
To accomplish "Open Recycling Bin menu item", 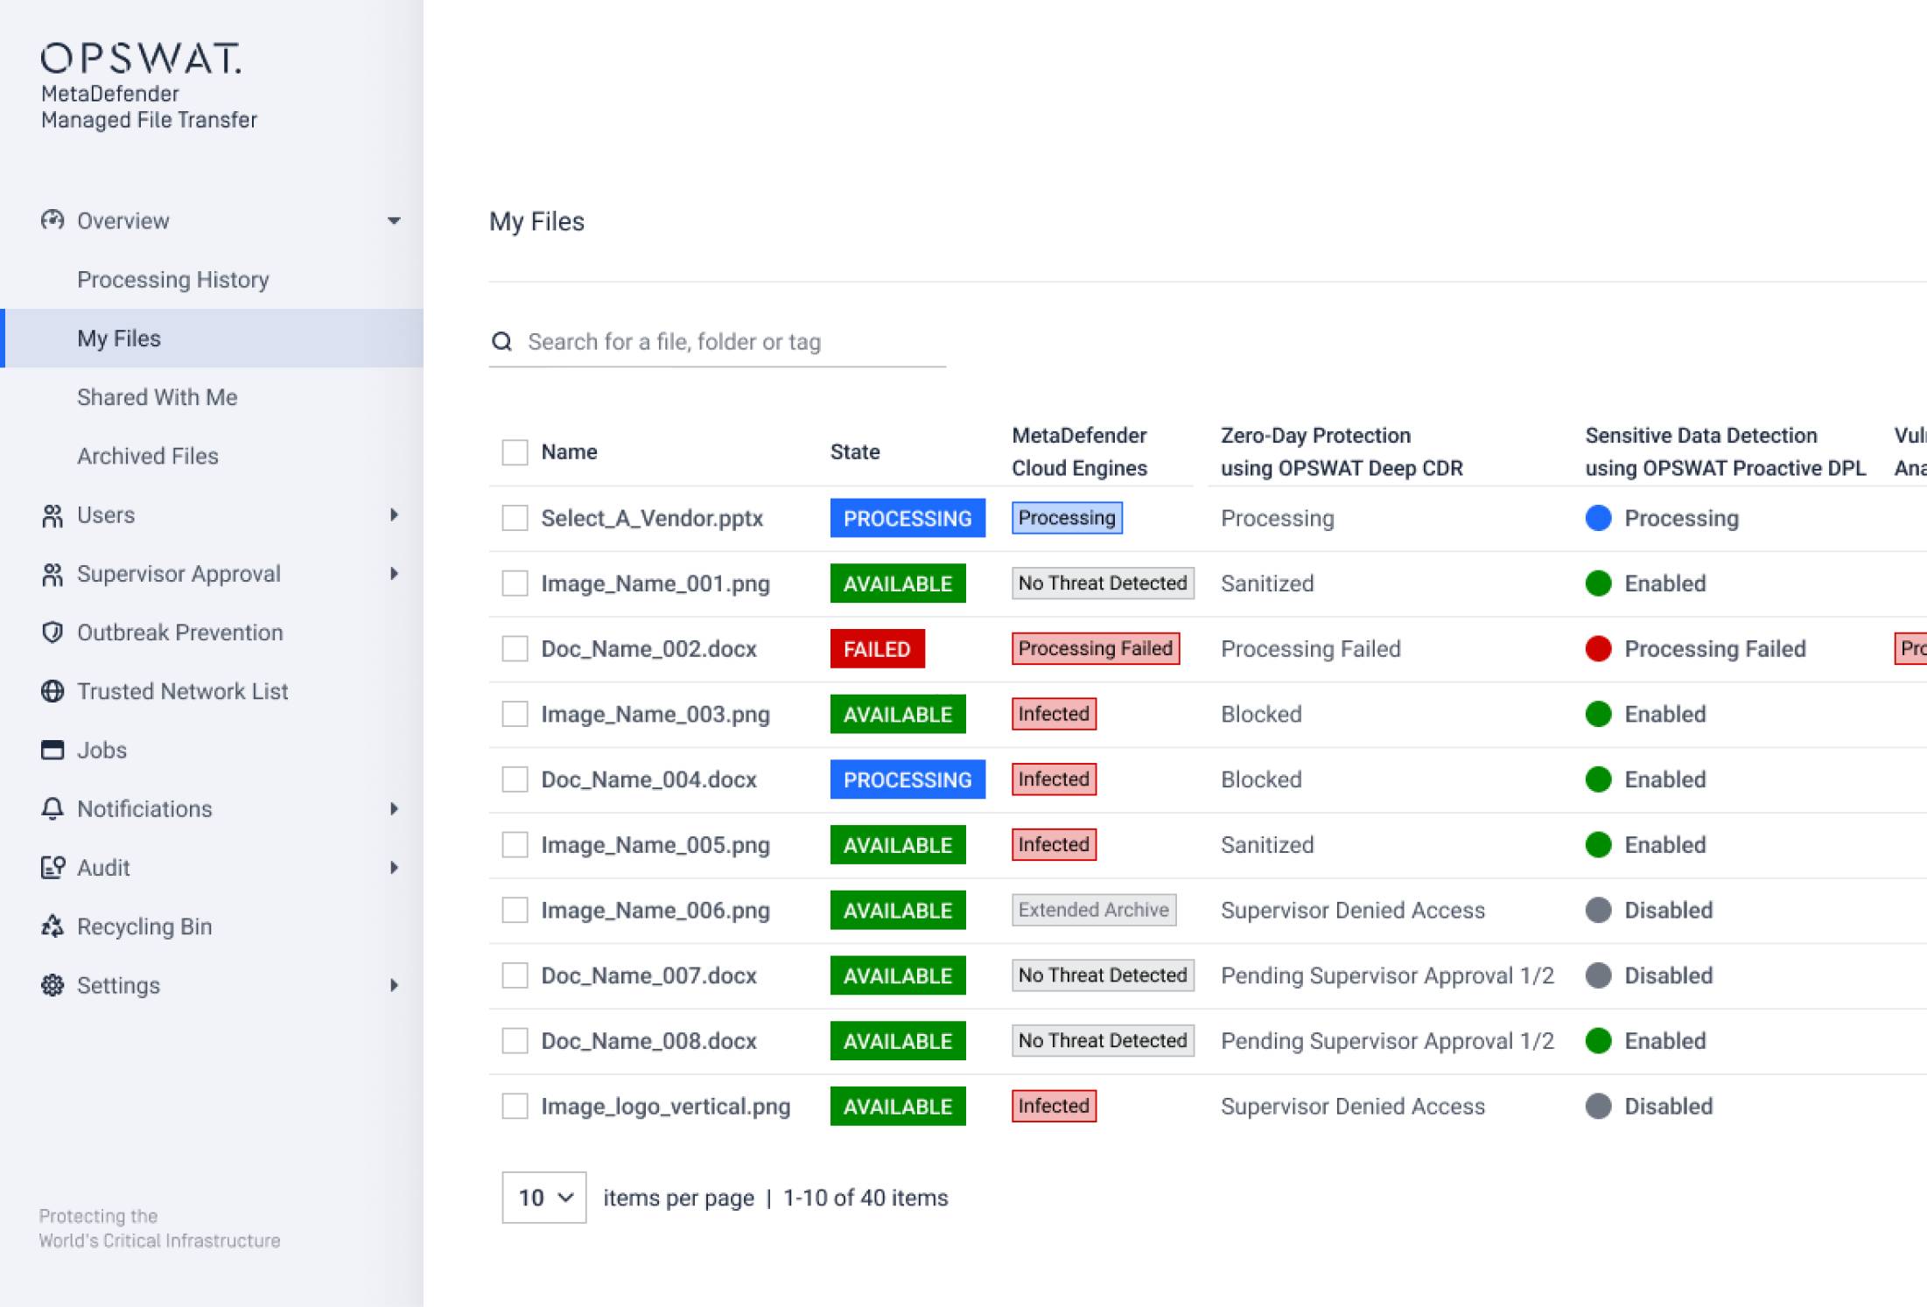I will click(212, 926).
